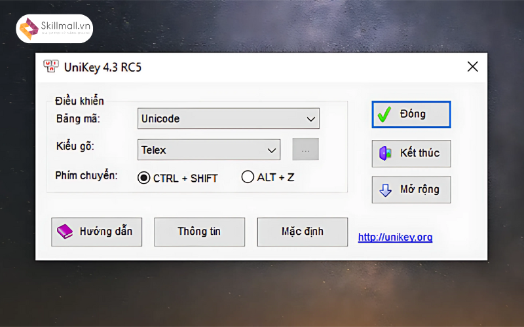Viewport: 524px width, 327px height.
Task: Close the UniKey 4.3 RC5 window
Action: (x=472, y=67)
